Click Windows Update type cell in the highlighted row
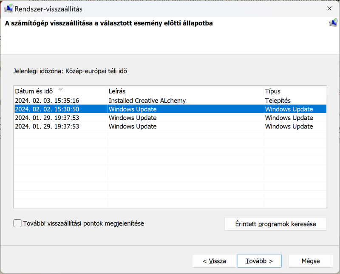 click(x=289, y=109)
